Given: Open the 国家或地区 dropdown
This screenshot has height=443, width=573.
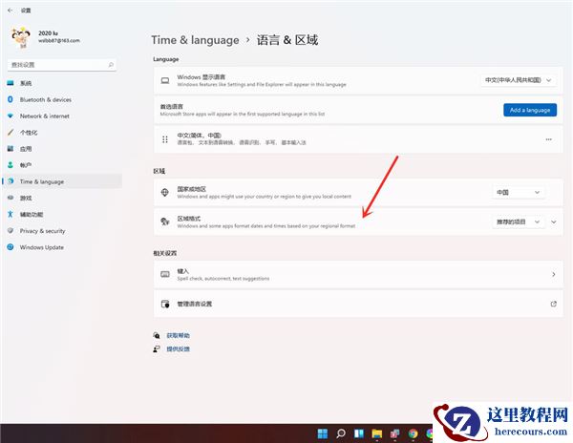Looking at the screenshot, I should (519, 192).
